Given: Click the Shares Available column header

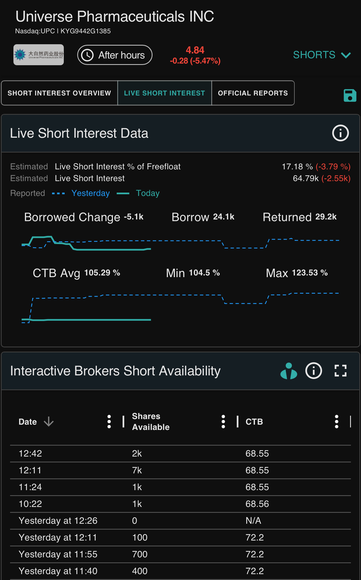Looking at the screenshot, I should click(151, 422).
